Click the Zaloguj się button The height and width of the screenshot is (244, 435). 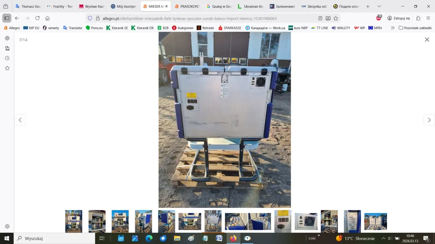tap(398, 18)
